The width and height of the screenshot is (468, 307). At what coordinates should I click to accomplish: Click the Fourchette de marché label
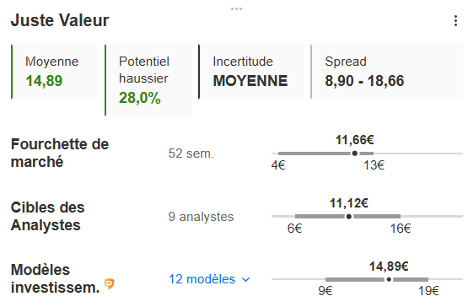[x=60, y=153]
